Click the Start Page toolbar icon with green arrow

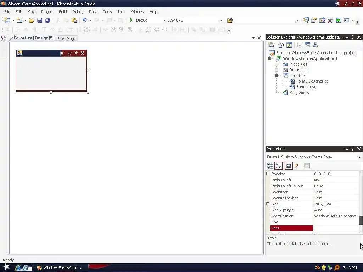click(x=339, y=20)
